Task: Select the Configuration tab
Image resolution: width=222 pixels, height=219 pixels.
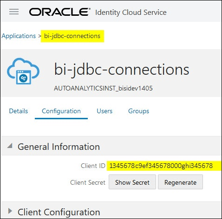Action: point(61,111)
